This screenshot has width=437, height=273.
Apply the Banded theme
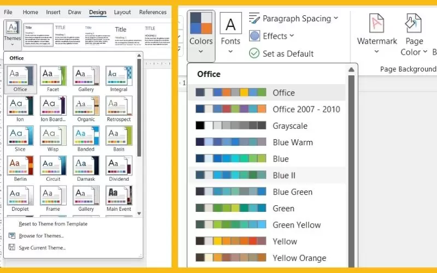tap(86, 139)
